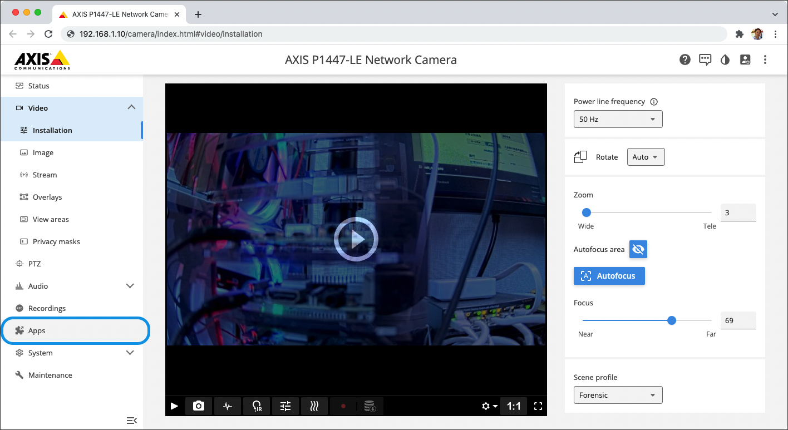The height and width of the screenshot is (430, 788).
Task: Select the AXIS P1447-LE Network Camera tab
Action: tap(119, 14)
